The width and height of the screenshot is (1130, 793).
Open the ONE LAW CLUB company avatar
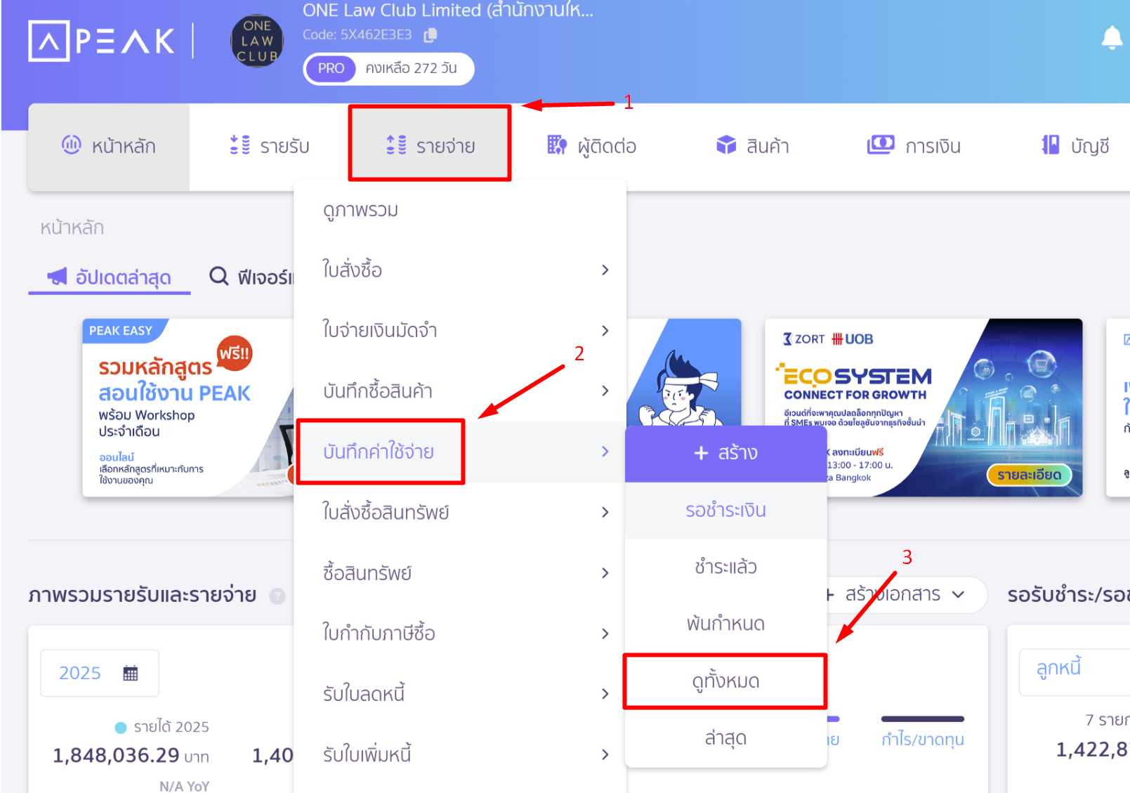click(x=257, y=41)
